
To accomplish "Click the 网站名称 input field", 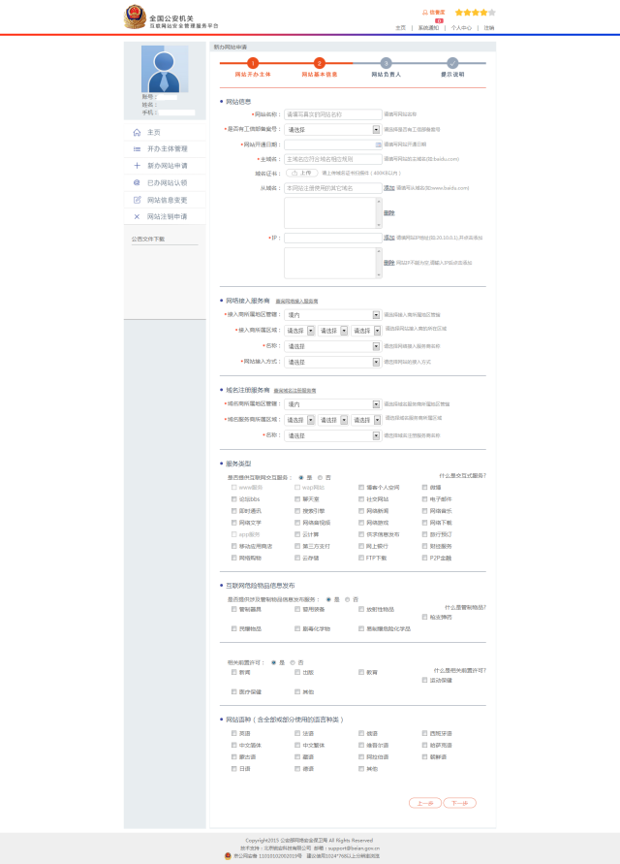I will pos(332,114).
